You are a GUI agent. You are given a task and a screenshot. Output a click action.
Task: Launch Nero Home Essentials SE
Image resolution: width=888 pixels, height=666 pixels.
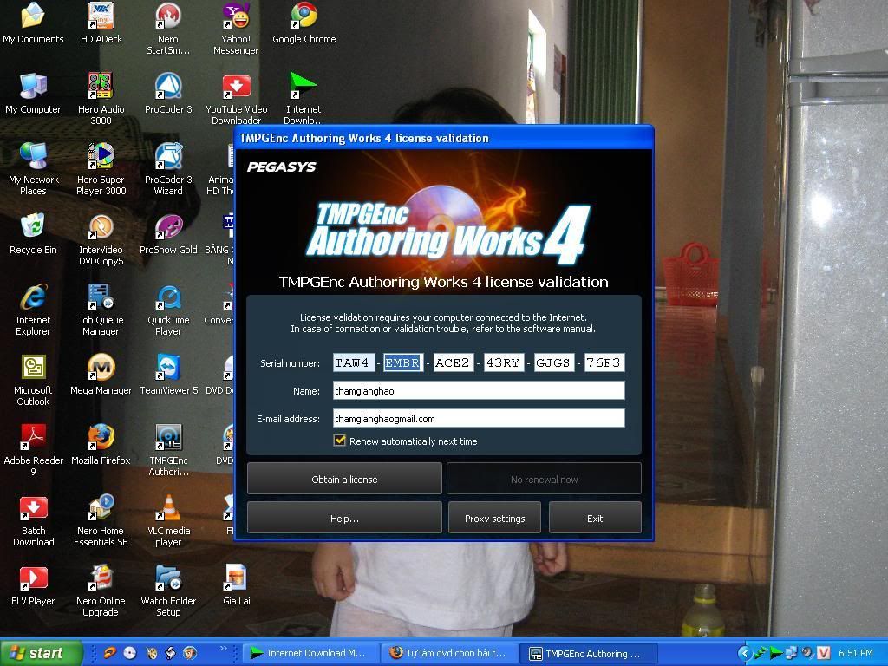click(101, 520)
